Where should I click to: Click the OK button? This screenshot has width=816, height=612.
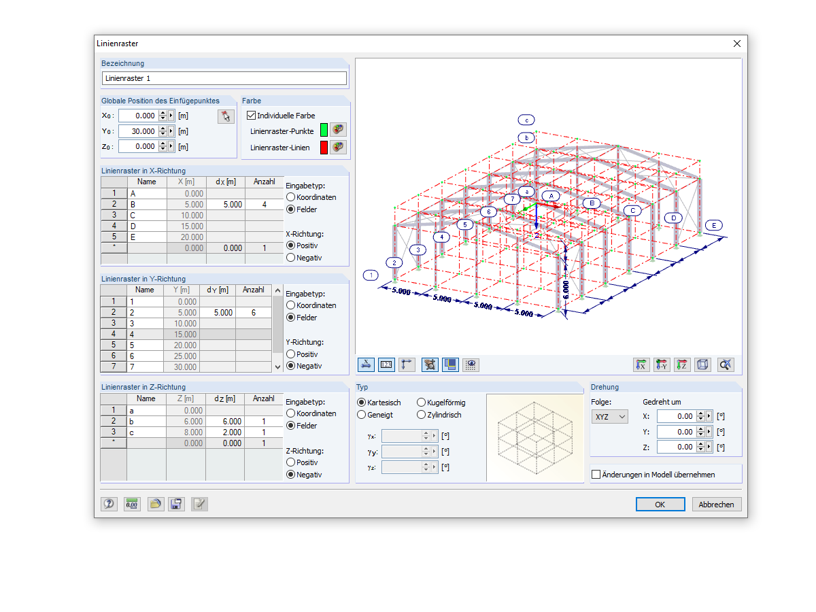[x=660, y=505]
